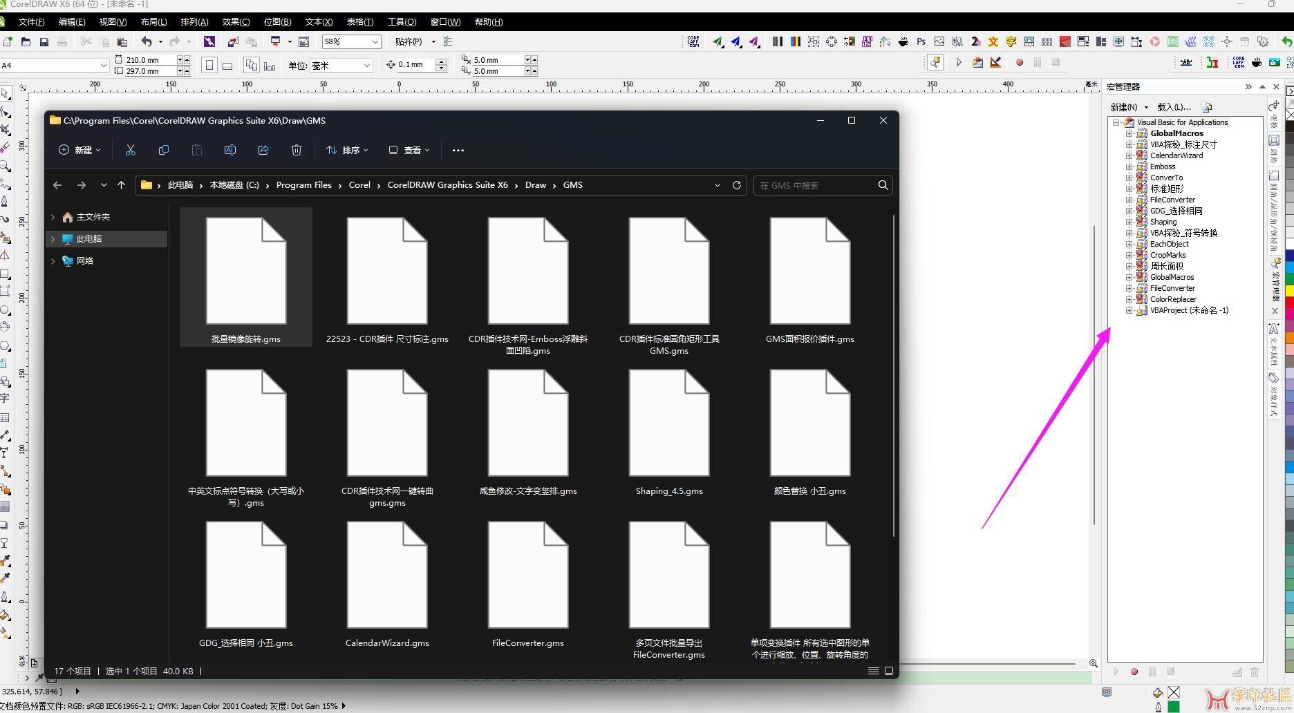
Task: Open the 查看 (View) dropdown in Explorer
Action: point(409,150)
